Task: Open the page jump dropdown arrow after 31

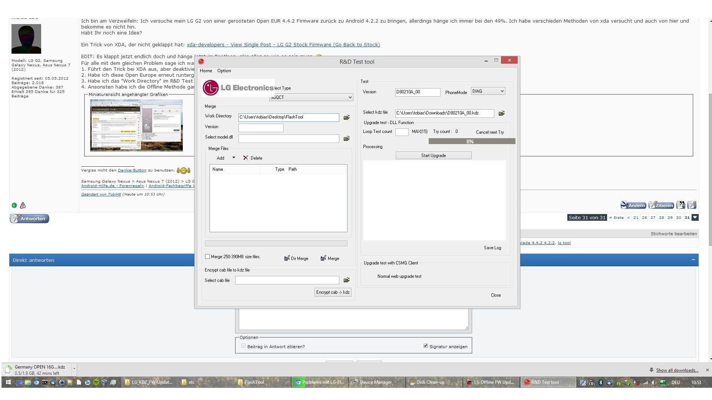Action: (695, 218)
